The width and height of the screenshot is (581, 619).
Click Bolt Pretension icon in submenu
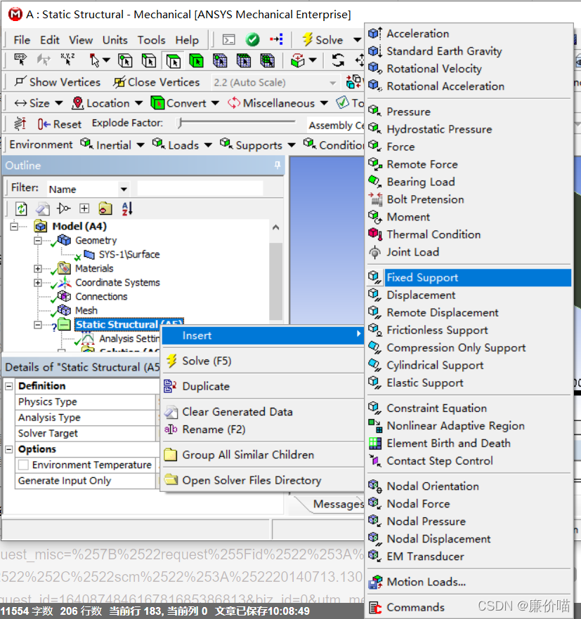pyautogui.click(x=375, y=199)
